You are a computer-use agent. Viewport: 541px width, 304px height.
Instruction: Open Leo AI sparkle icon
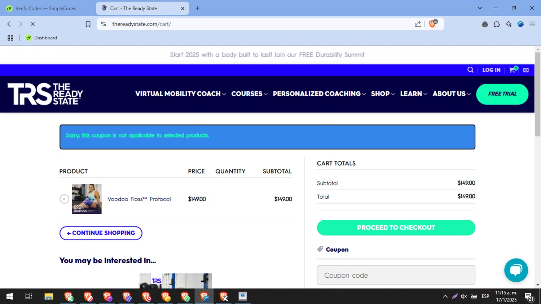pyautogui.click(x=509, y=24)
